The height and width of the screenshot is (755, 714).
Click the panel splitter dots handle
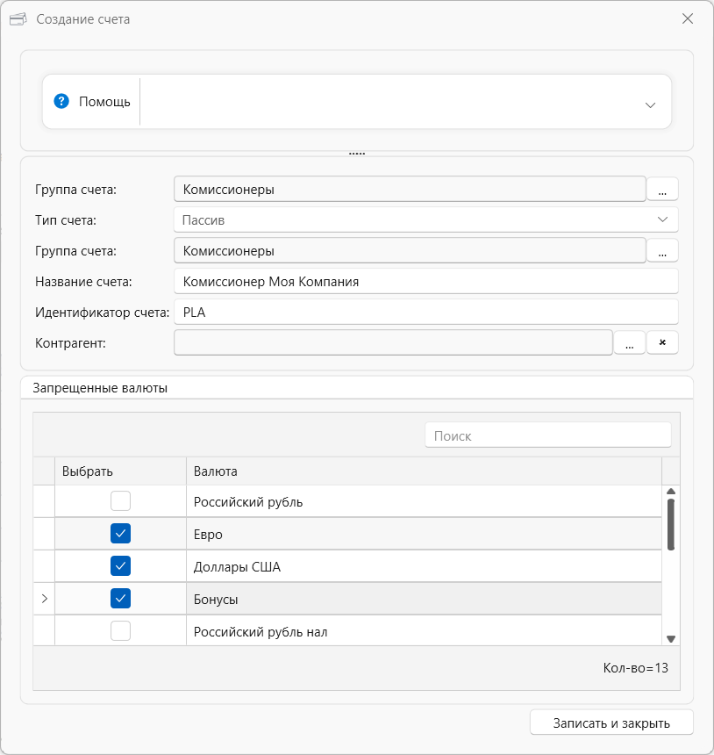[x=357, y=154]
